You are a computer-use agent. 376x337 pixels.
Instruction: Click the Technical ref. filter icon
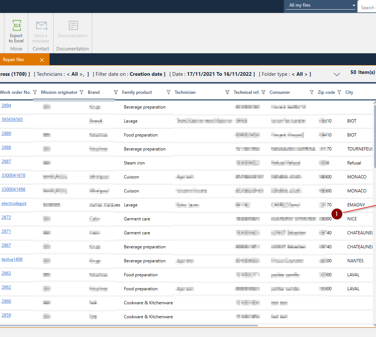263,92
